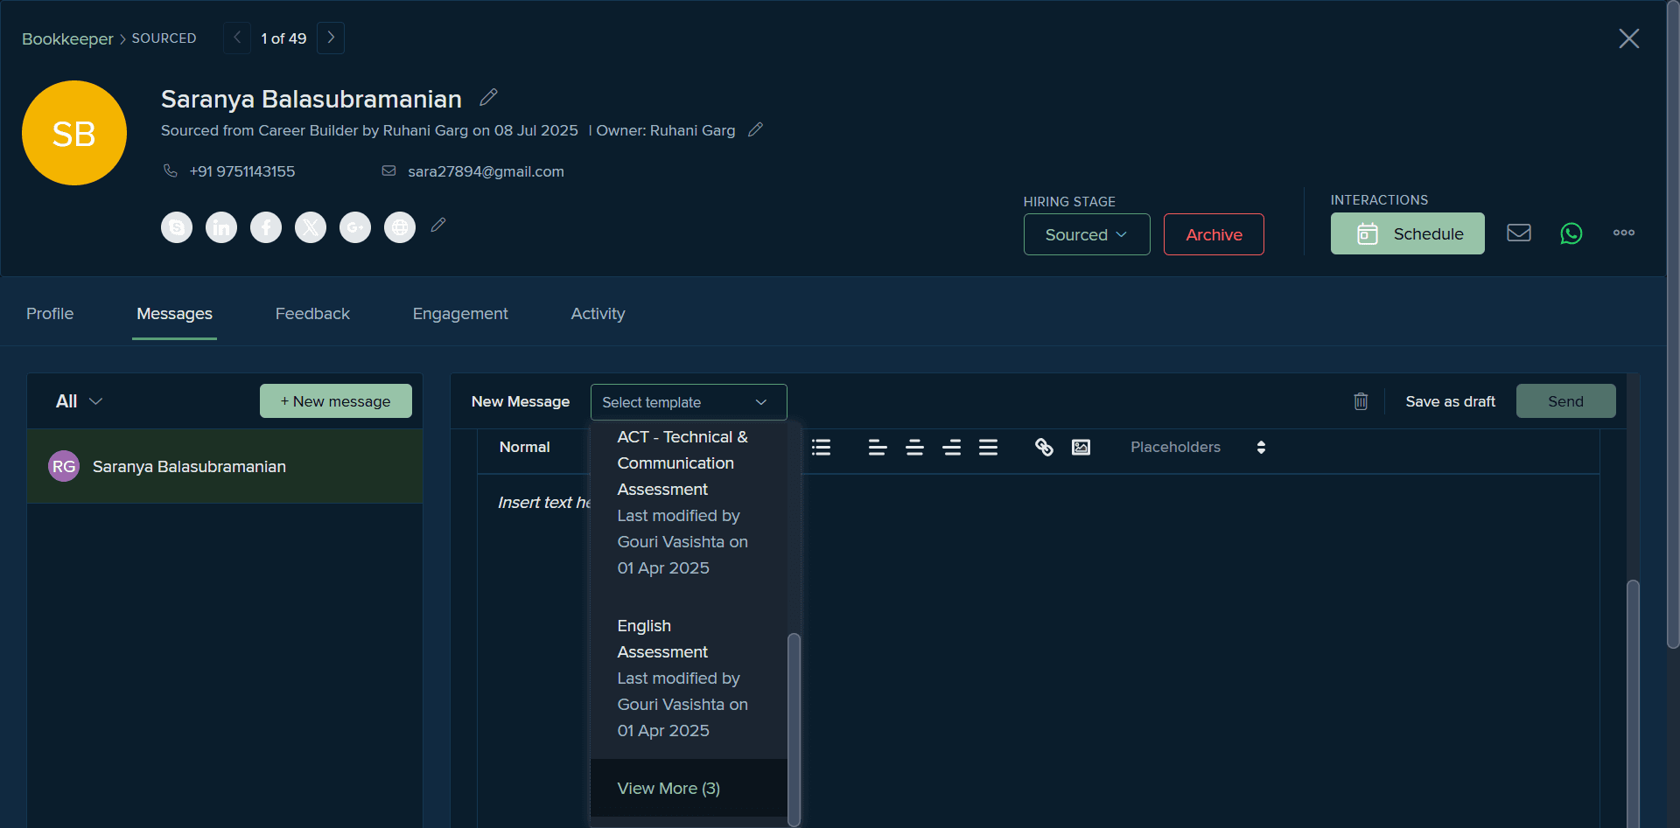The height and width of the screenshot is (828, 1680).
Task: Expand the All messages filter dropdown
Action: click(x=79, y=401)
